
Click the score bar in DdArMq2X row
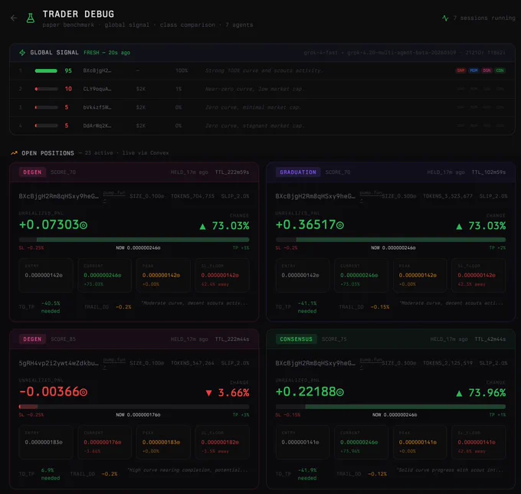[x=46, y=126]
